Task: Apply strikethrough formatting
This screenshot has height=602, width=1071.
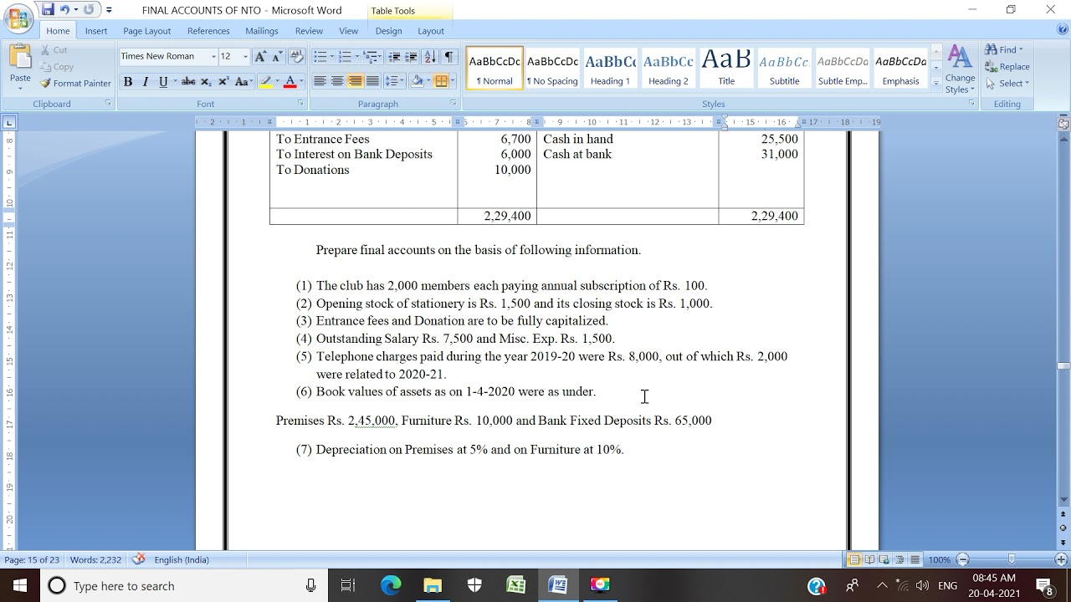Action: click(188, 81)
